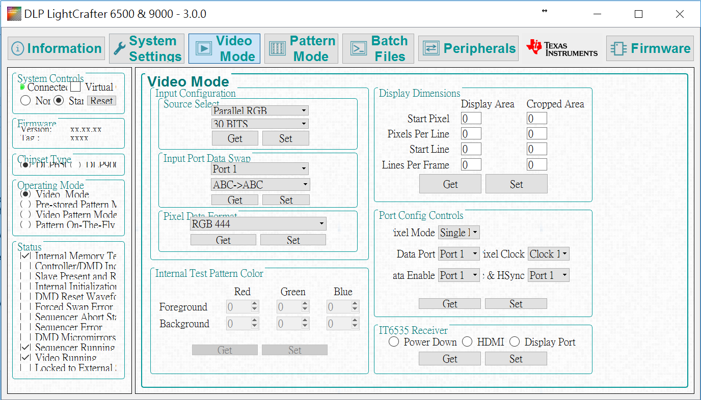The width and height of the screenshot is (701, 400).
Task: Open the Data Enable port dropdown
Action: pos(459,275)
